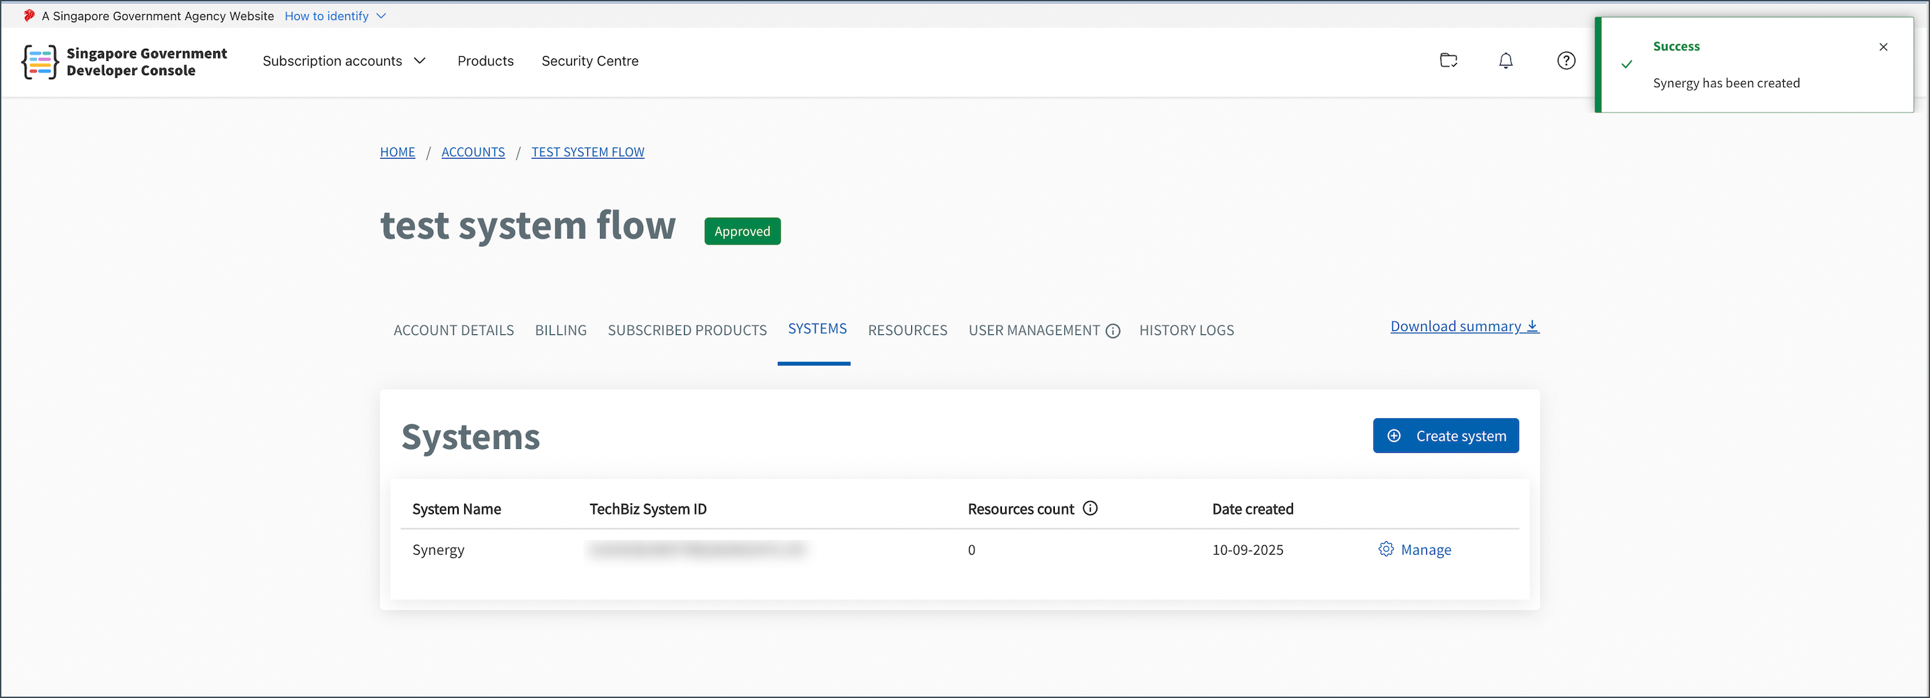Open the Products menu item

point(486,60)
